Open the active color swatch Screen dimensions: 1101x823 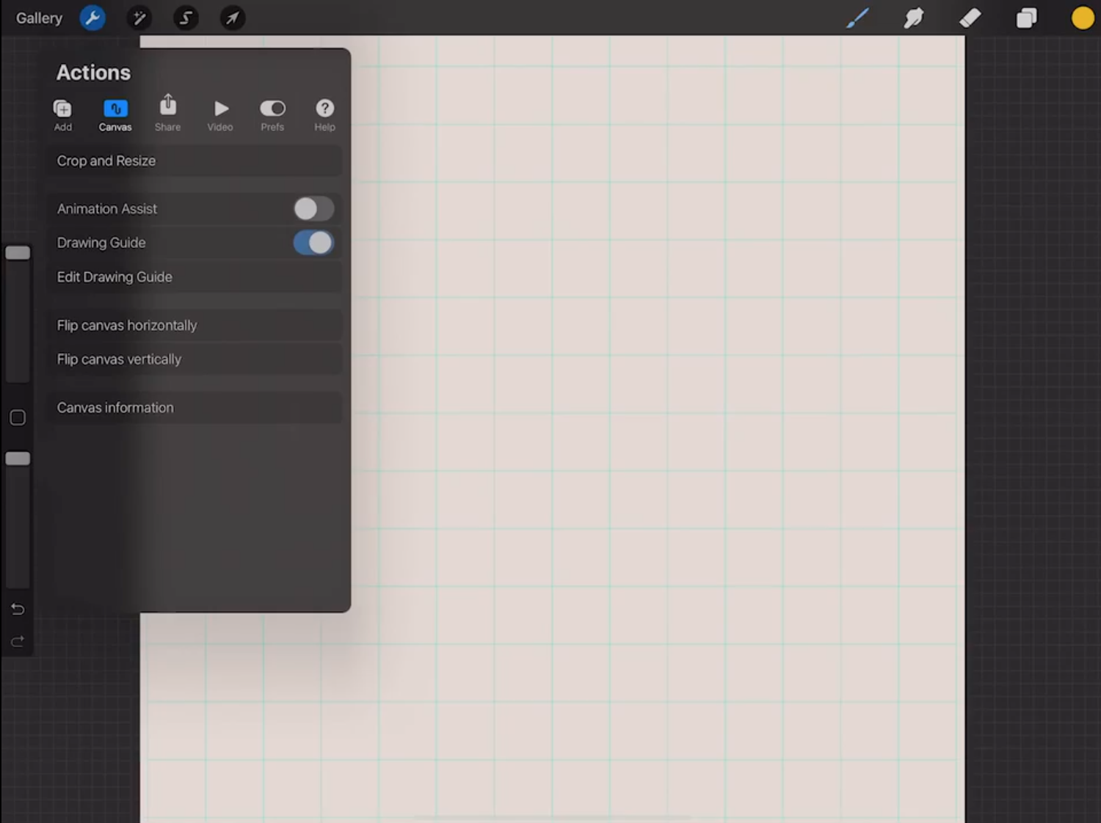tap(1083, 18)
